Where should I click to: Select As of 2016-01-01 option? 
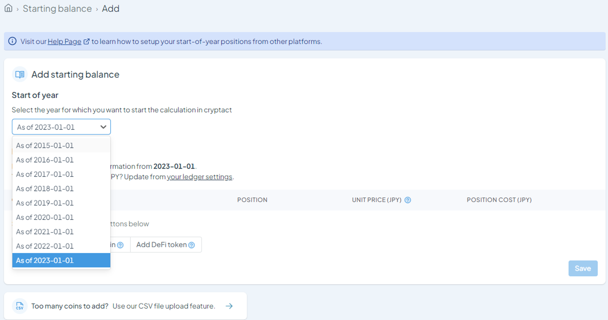61,160
